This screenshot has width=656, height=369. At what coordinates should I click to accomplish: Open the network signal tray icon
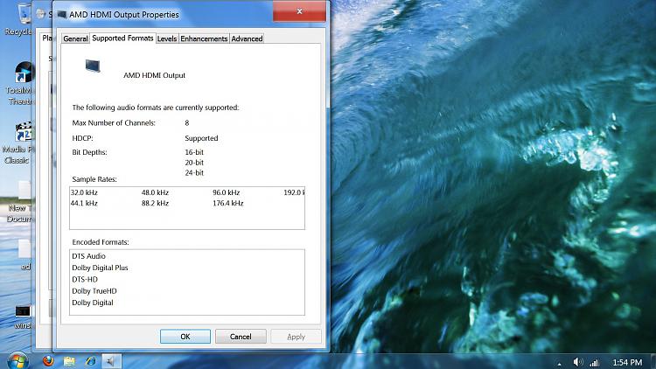coord(595,363)
